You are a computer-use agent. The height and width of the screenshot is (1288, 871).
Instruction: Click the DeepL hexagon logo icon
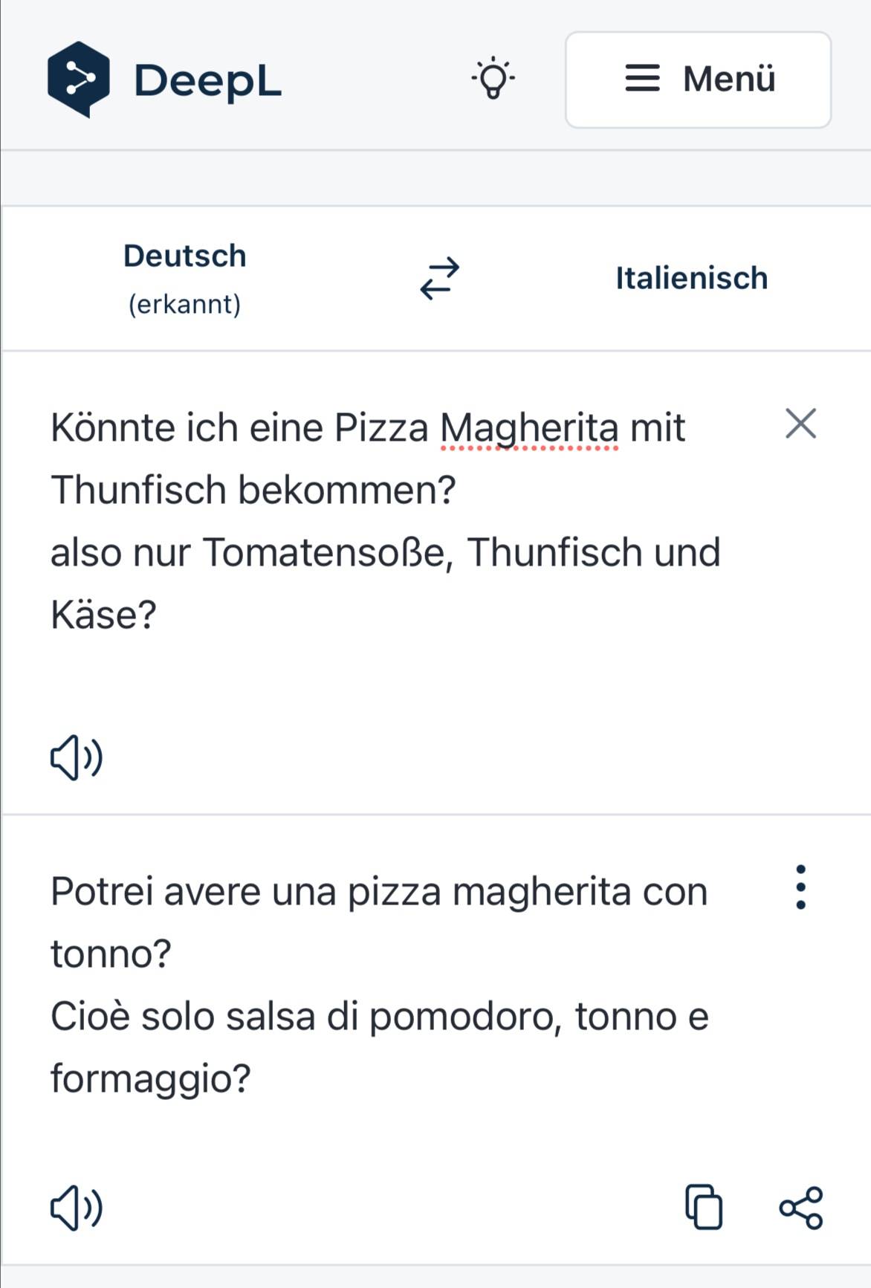click(x=78, y=80)
